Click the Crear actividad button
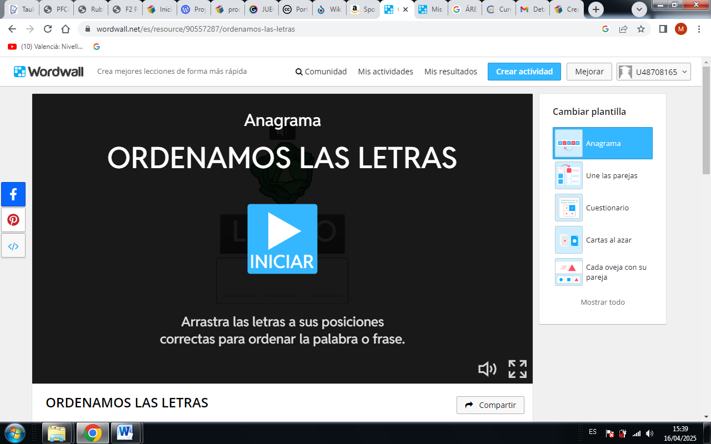Image resolution: width=711 pixels, height=444 pixels. point(524,72)
